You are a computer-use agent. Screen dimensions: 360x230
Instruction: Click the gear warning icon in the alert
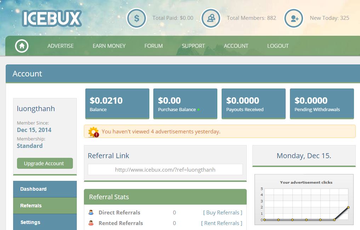tap(93, 132)
